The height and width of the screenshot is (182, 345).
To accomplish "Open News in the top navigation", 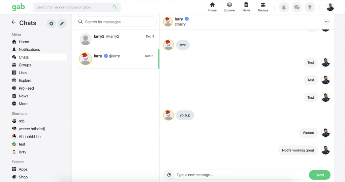I will (246, 7).
